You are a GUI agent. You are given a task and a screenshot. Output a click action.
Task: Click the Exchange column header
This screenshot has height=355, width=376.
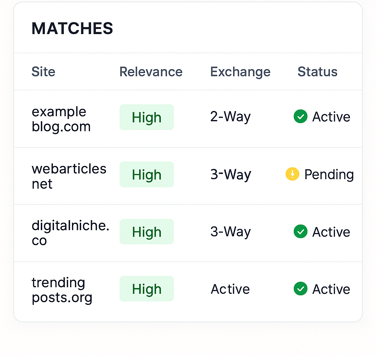click(240, 72)
